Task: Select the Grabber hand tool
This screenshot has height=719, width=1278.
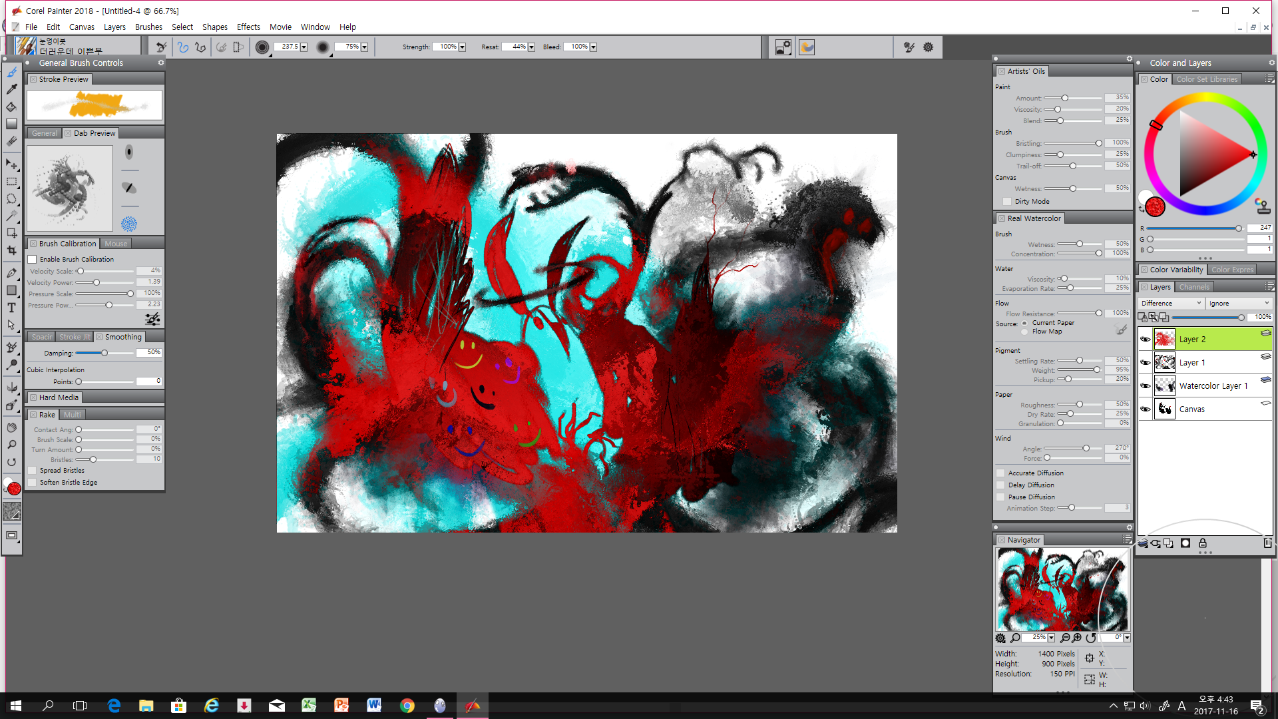Action: coord(12,427)
